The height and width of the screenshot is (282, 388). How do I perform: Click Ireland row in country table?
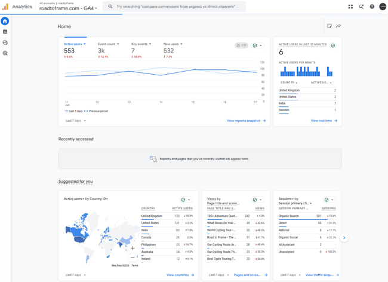[167, 259]
